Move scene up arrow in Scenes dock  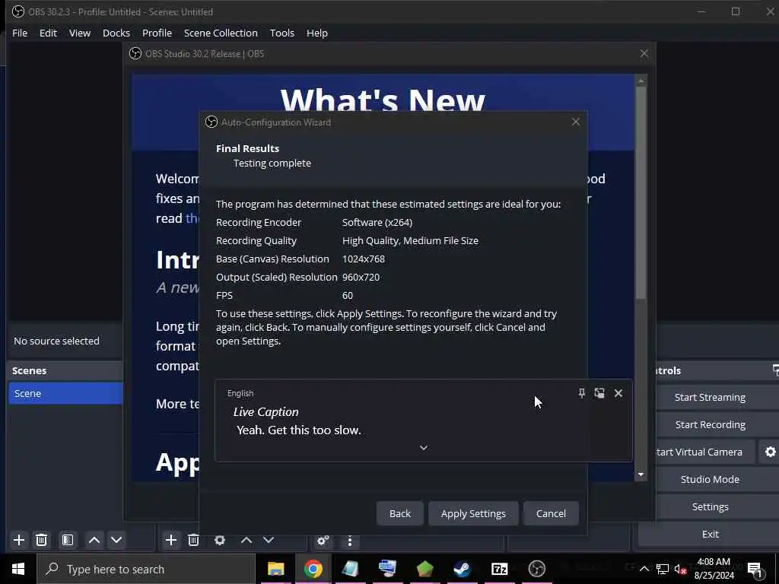[x=94, y=540]
